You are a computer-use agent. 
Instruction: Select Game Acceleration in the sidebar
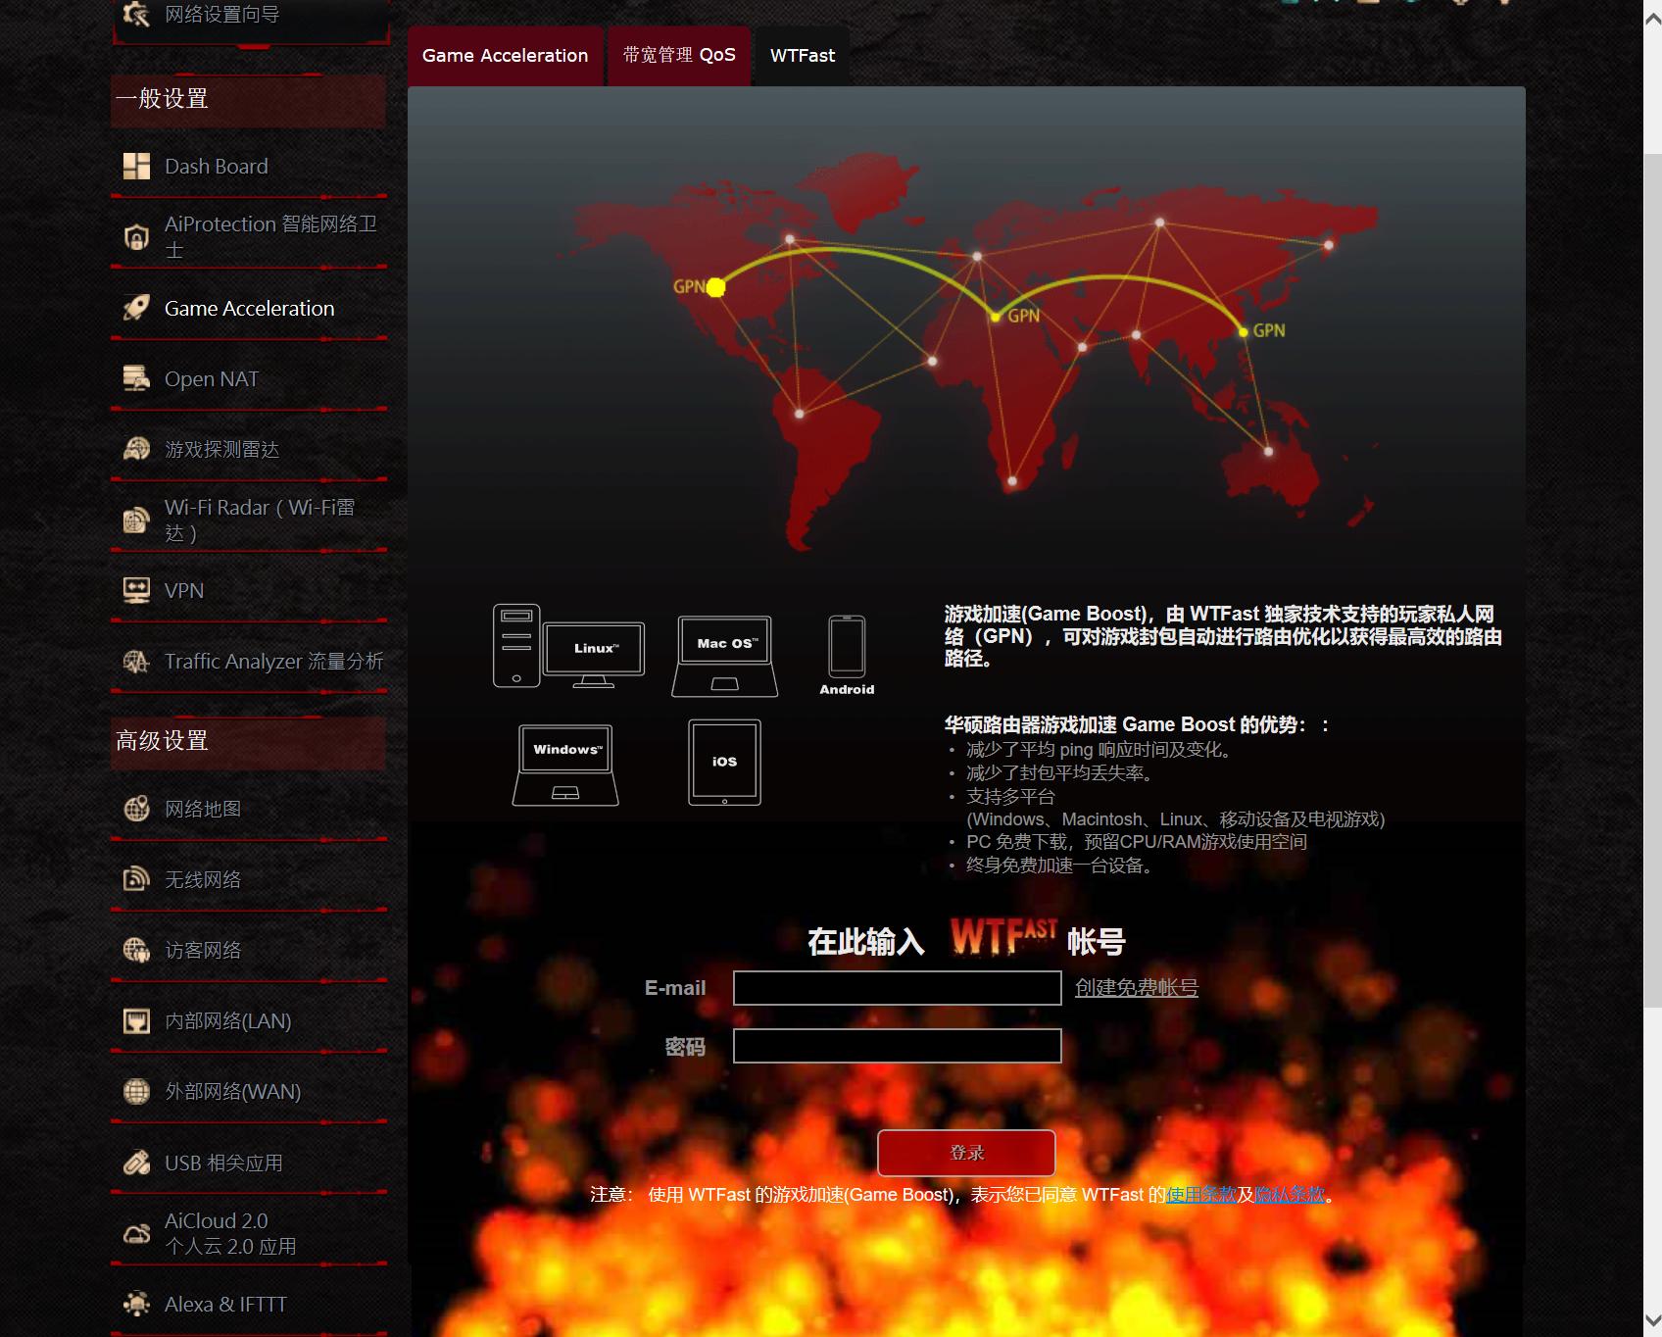click(x=249, y=309)
